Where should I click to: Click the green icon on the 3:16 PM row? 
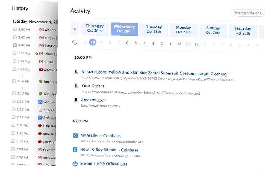(x=41, y=82)
